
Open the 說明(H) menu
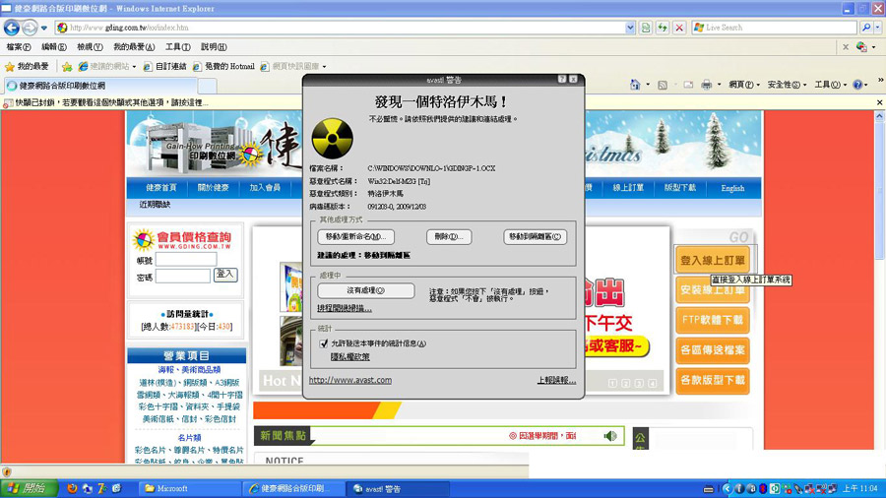[x=214, y=47]
